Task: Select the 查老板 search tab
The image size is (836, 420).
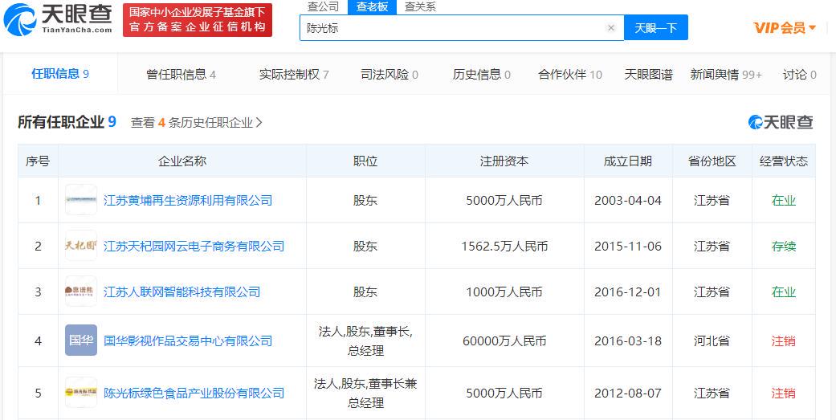Action: pyautogui.click(x=372, y=7)
